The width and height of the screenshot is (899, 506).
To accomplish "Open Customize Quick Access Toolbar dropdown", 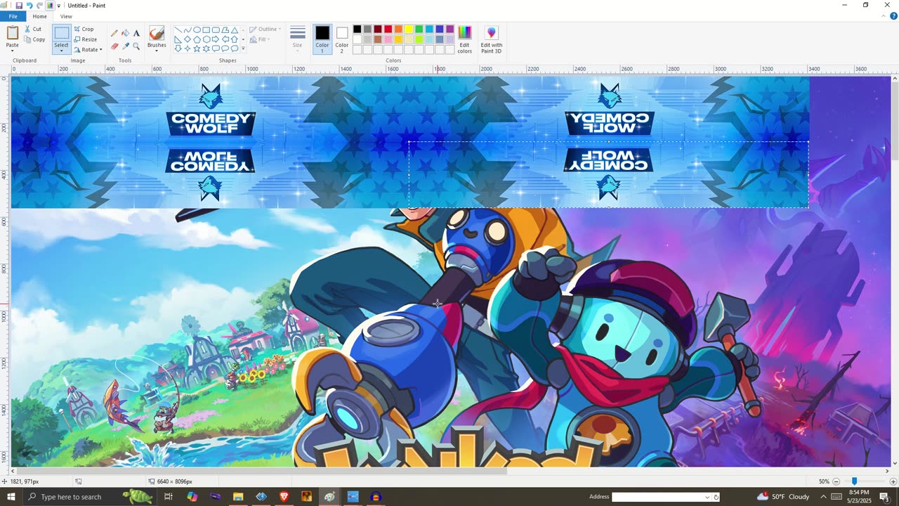I will (x=59, y=6).
